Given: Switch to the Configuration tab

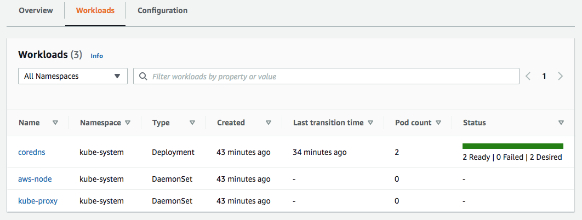Looking at the screenshot, I should point(163,10).
